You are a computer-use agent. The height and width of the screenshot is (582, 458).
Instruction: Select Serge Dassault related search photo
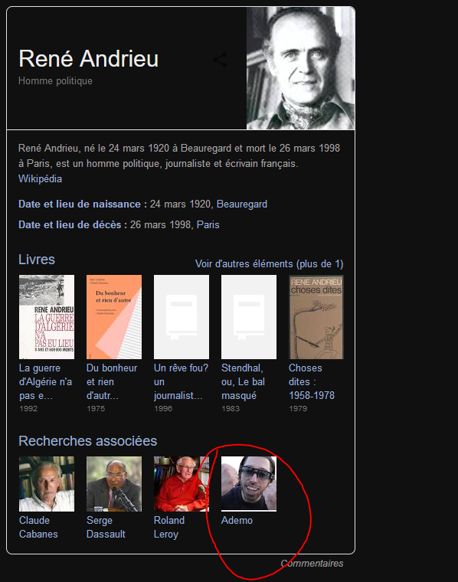click(114, 484)
